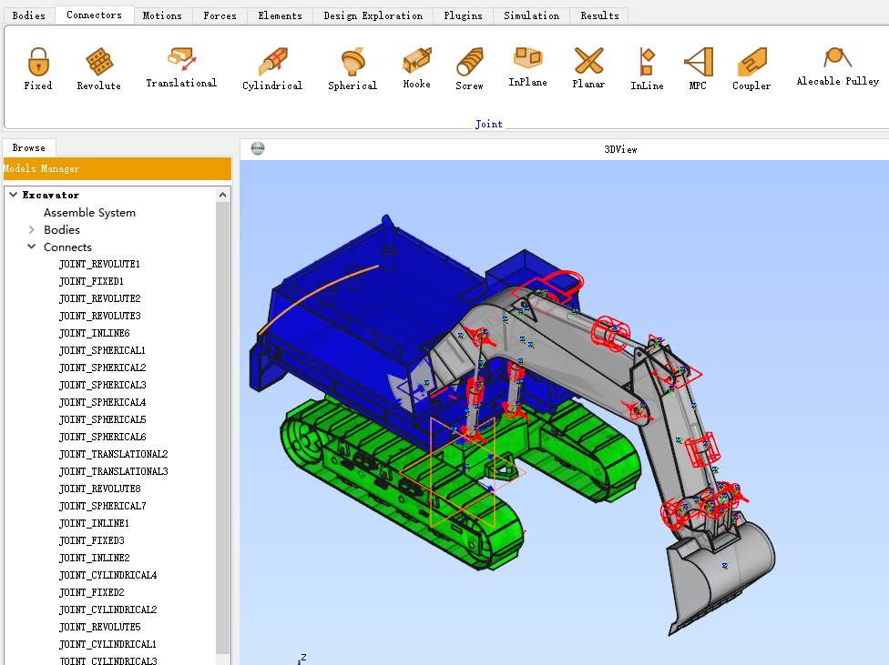Open the Motions tab
Image resolution: width=889 pixels, height=665 pixels.
click(162, 15)
